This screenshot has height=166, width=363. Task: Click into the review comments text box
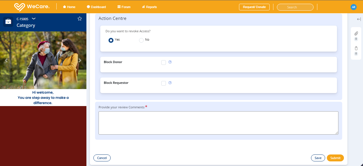tap(218, 123)
